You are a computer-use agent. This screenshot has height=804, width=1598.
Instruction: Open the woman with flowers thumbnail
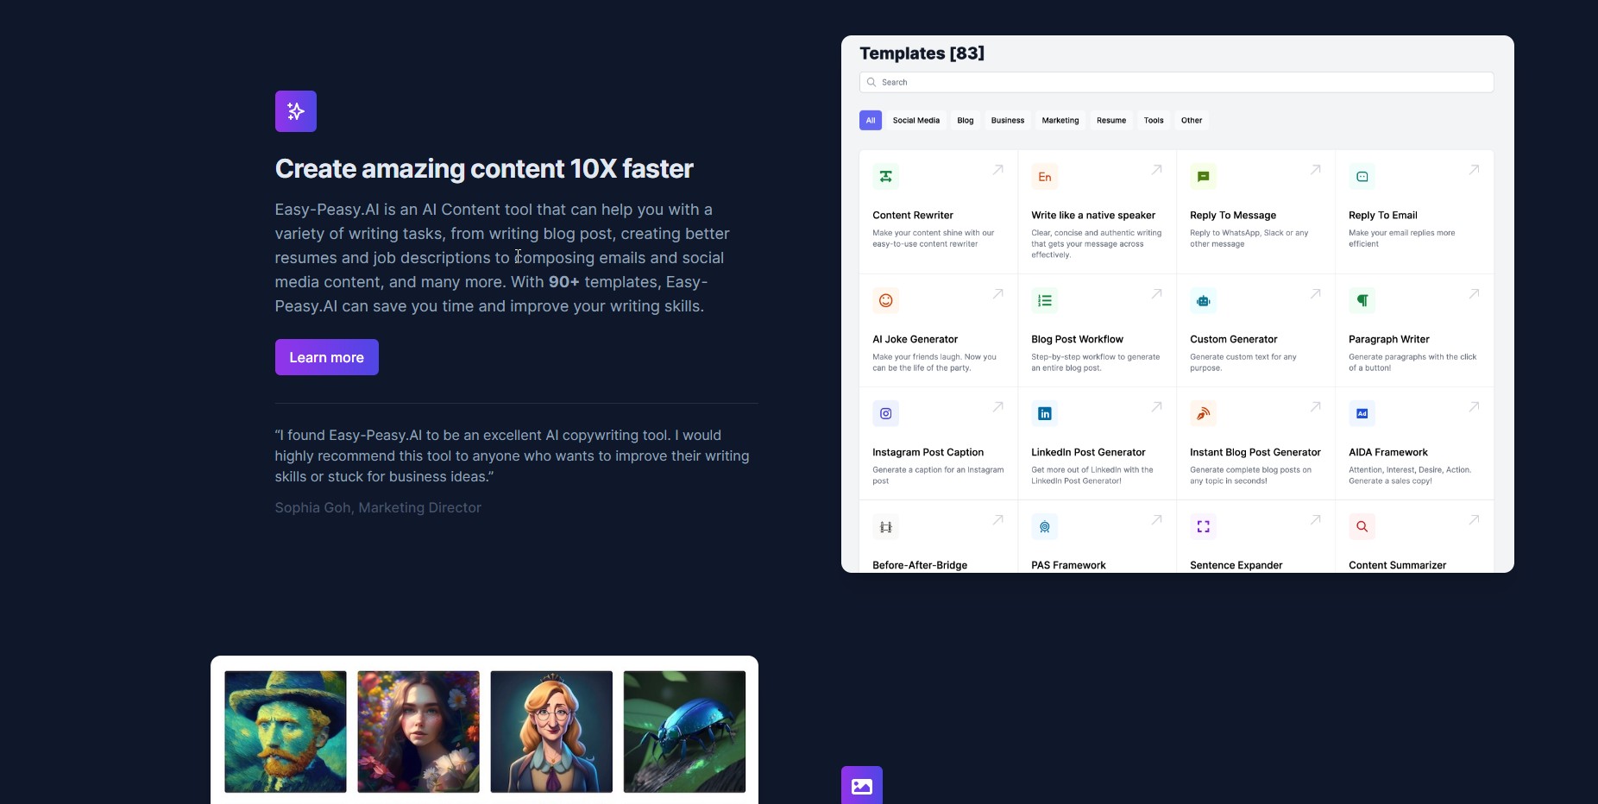click(x=418, y=732)
